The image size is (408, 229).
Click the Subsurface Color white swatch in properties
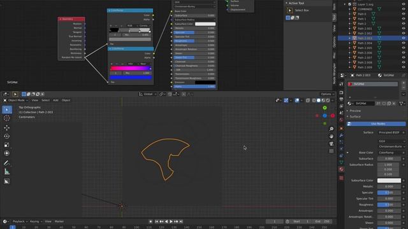389,181
